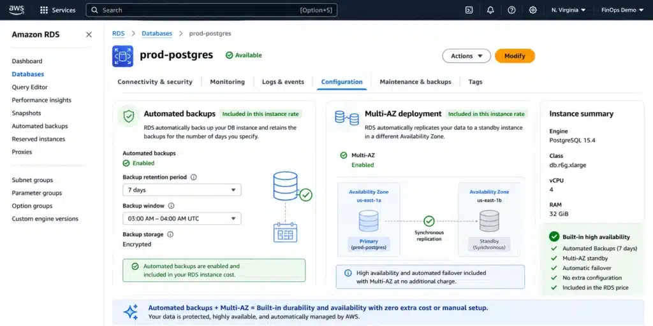Open Snapshots in the sidebar

(x=26, y=113)
